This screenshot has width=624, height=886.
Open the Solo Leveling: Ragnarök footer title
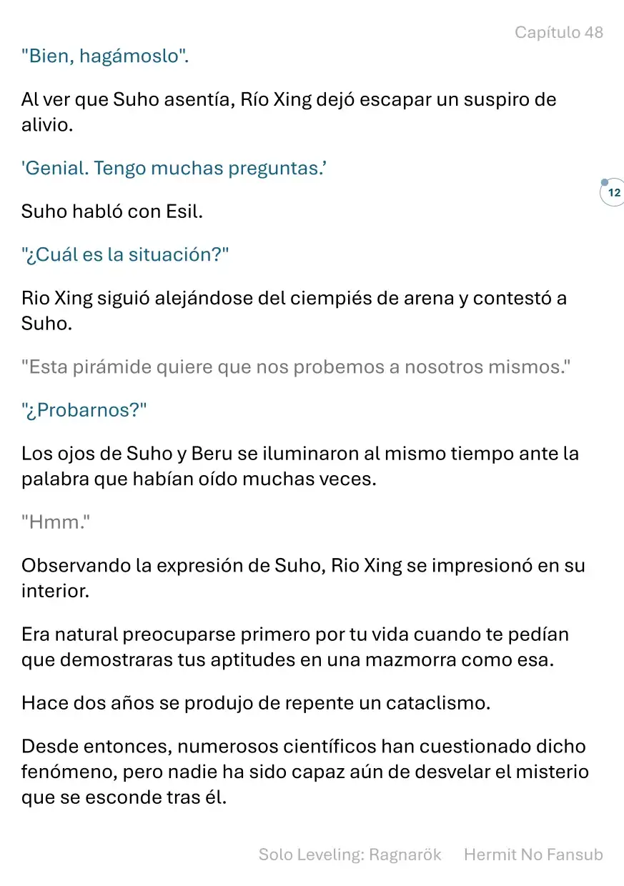pos(350,855)
